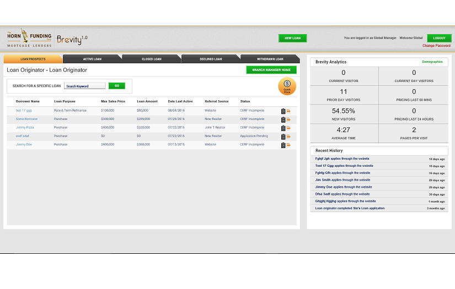
Task: Click the 4:27 Average Time stat
Action: point(344,133)
